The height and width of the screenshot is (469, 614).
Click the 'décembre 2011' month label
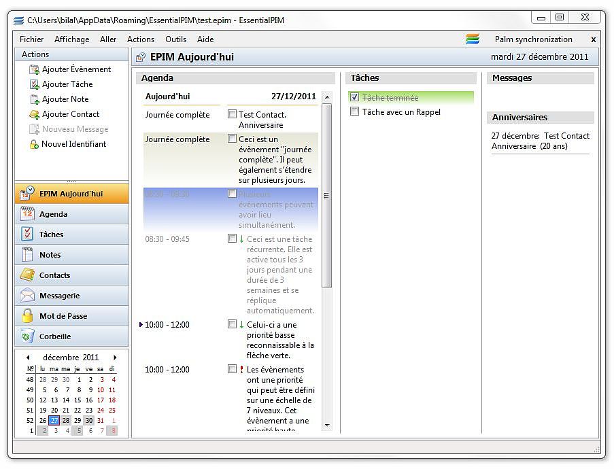pyautogui.click(x=71, y=358)
